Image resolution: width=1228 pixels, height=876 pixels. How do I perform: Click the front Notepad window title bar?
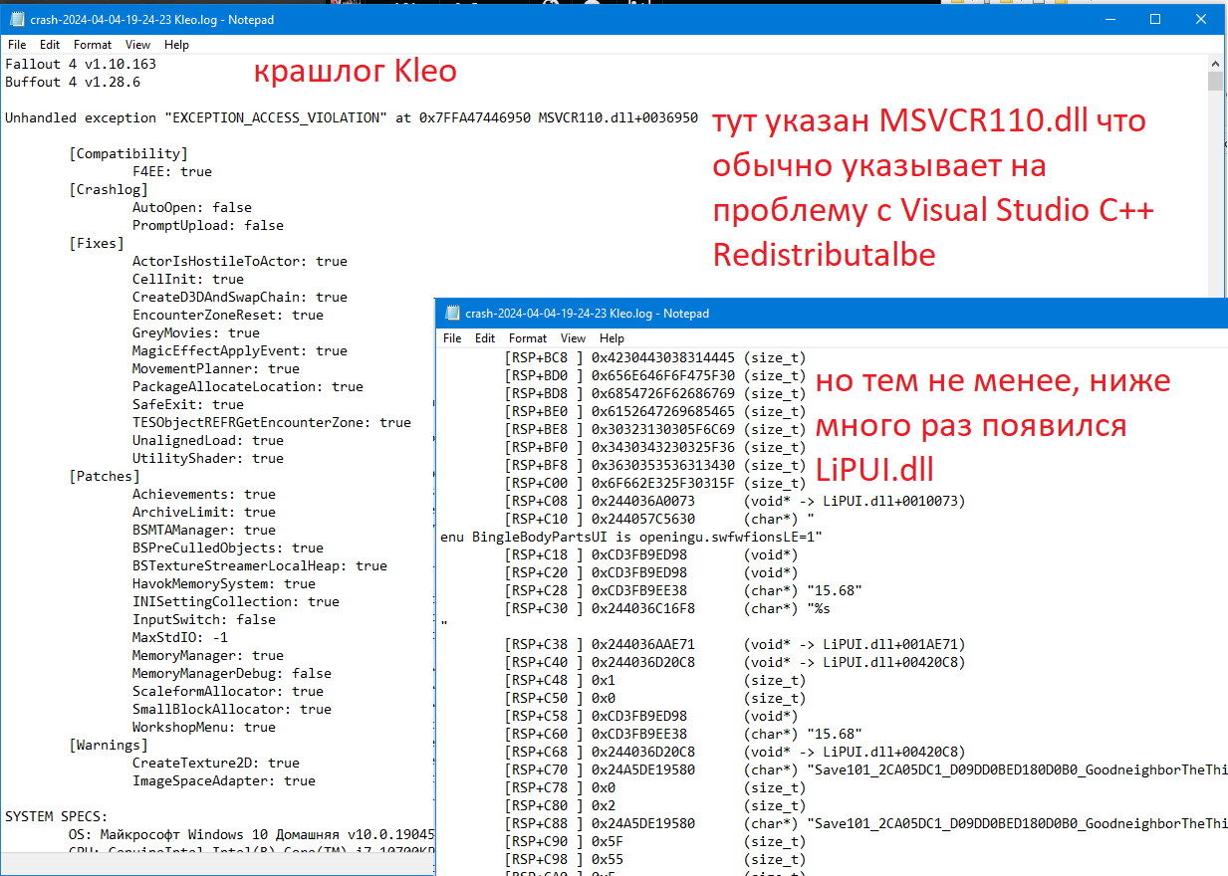[x=847, y=314]
